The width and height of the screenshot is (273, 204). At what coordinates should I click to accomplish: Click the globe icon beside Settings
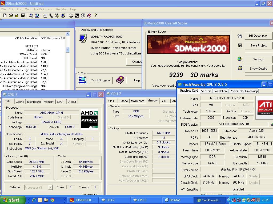240,59
